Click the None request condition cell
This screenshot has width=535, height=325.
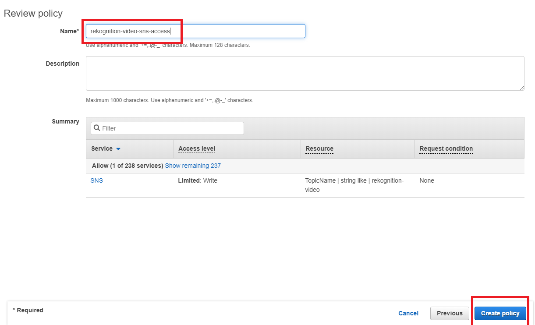click(x=427, y=180)
